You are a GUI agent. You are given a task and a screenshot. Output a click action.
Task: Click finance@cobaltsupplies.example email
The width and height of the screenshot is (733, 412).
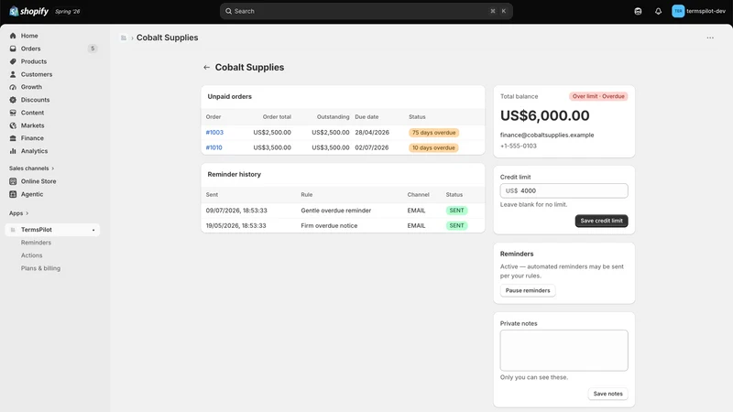click(547, 135)
